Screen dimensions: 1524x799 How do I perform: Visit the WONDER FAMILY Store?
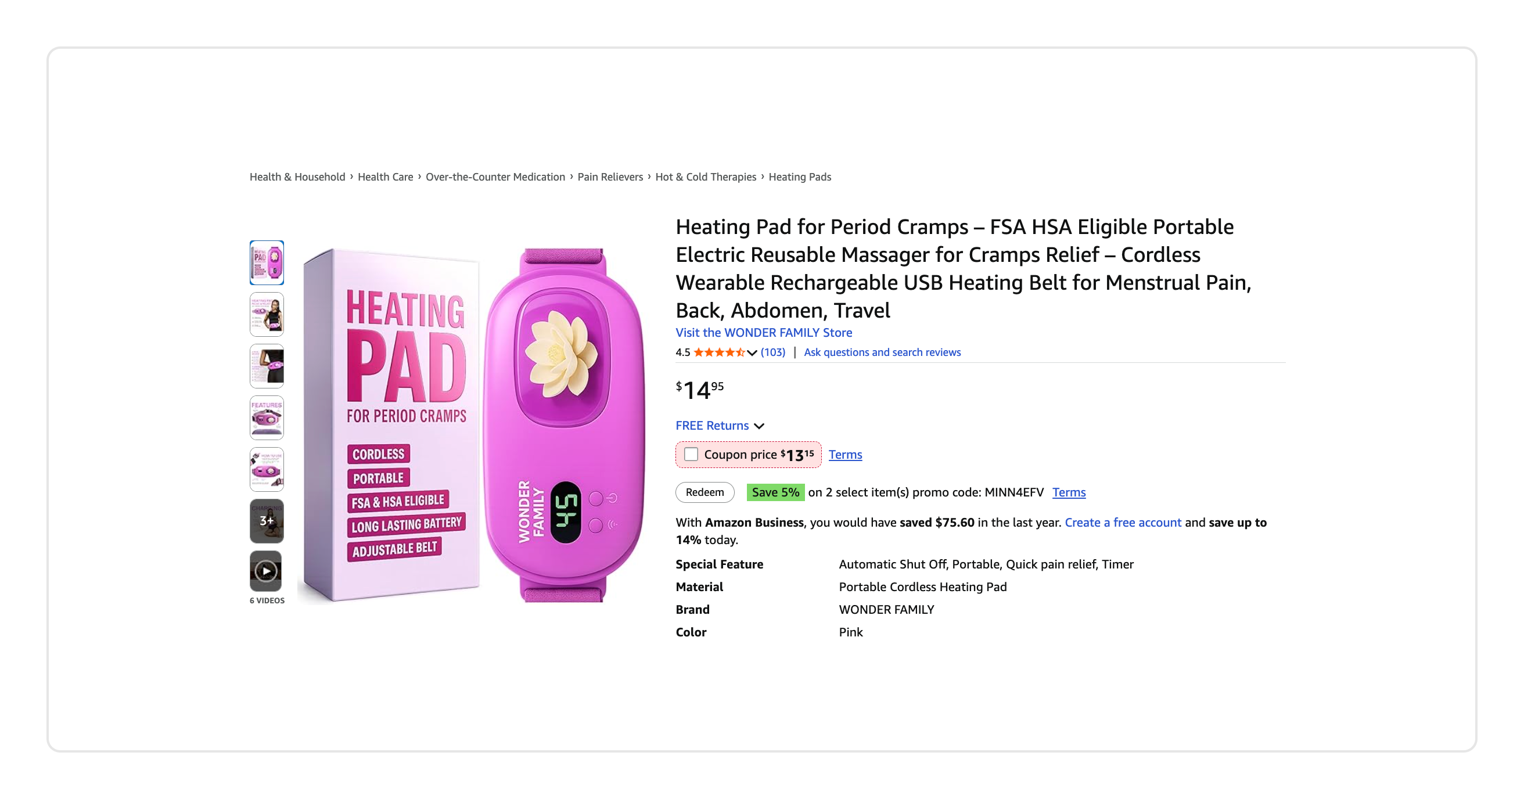point(764,332)
